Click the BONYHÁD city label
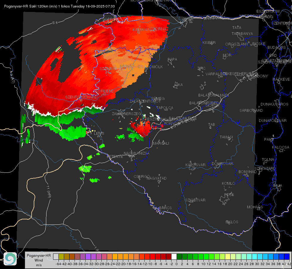292x269 pixels. point(248,172)
